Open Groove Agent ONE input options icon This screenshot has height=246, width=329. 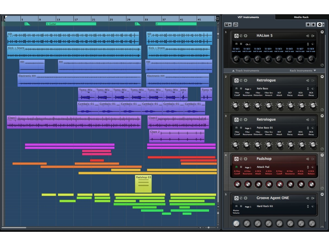click(308, 198)
